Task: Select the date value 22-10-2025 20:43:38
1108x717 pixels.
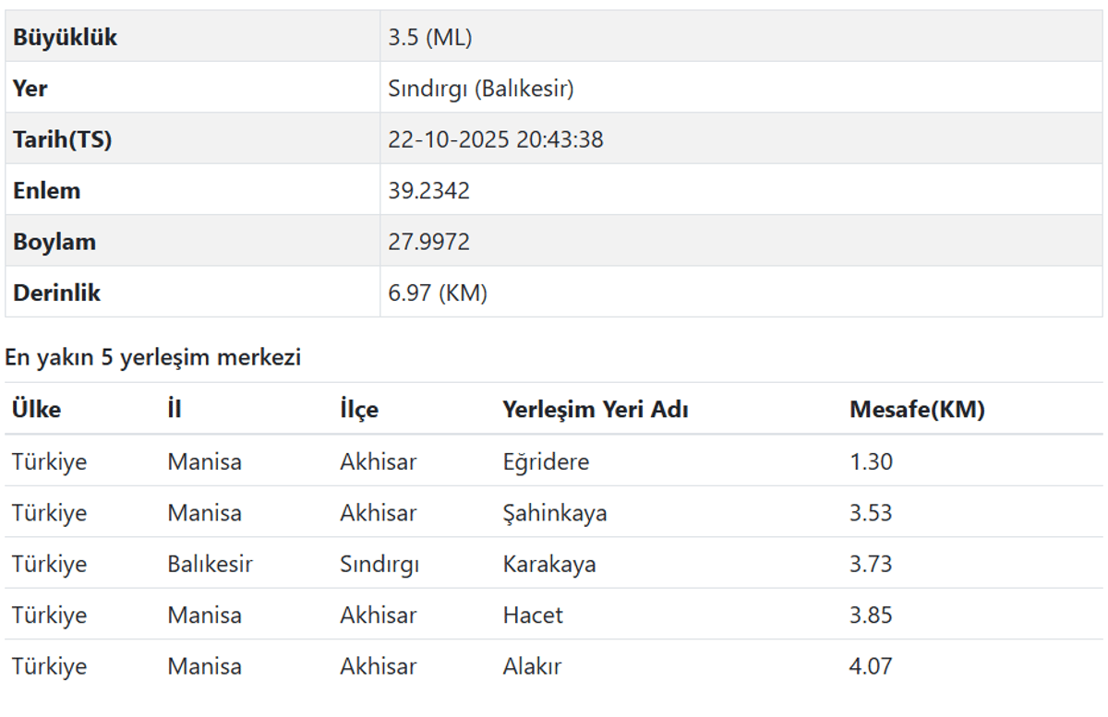Action: click(x=496, y=140)
